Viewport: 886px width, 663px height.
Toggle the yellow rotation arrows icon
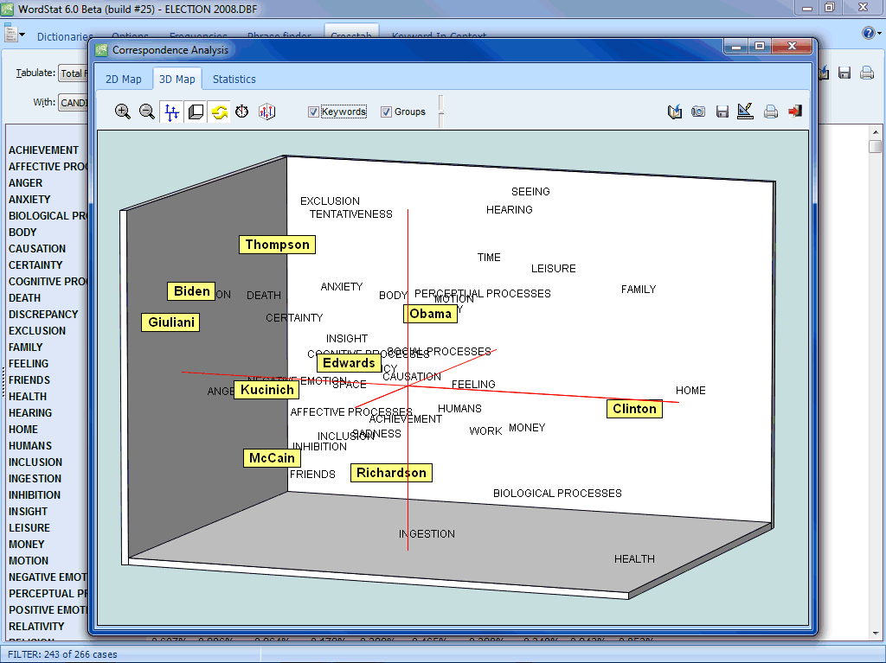click(219, 112)
